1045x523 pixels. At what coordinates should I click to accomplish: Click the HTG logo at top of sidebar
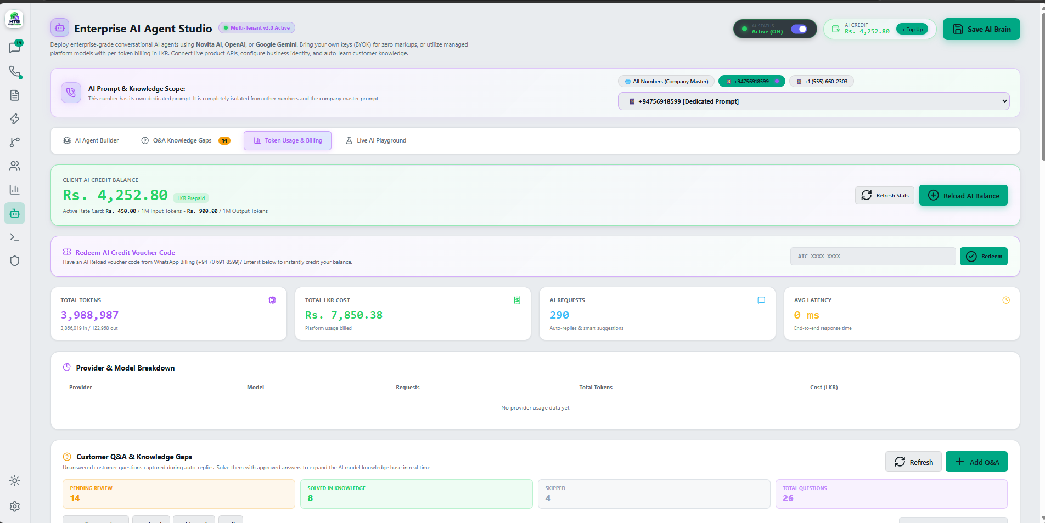(14, 19)
